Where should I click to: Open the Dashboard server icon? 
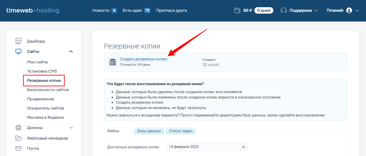click(x=18, y=41)
